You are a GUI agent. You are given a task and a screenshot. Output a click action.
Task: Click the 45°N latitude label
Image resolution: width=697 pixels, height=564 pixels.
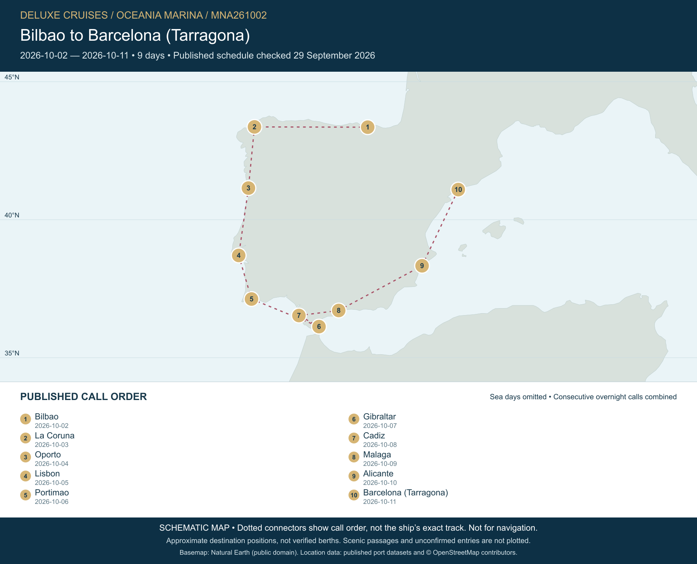[12, 77]
